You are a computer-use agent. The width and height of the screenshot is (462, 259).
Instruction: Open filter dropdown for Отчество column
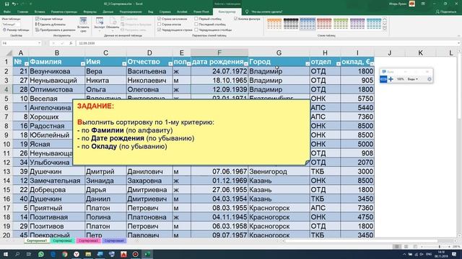click(170, 63)
